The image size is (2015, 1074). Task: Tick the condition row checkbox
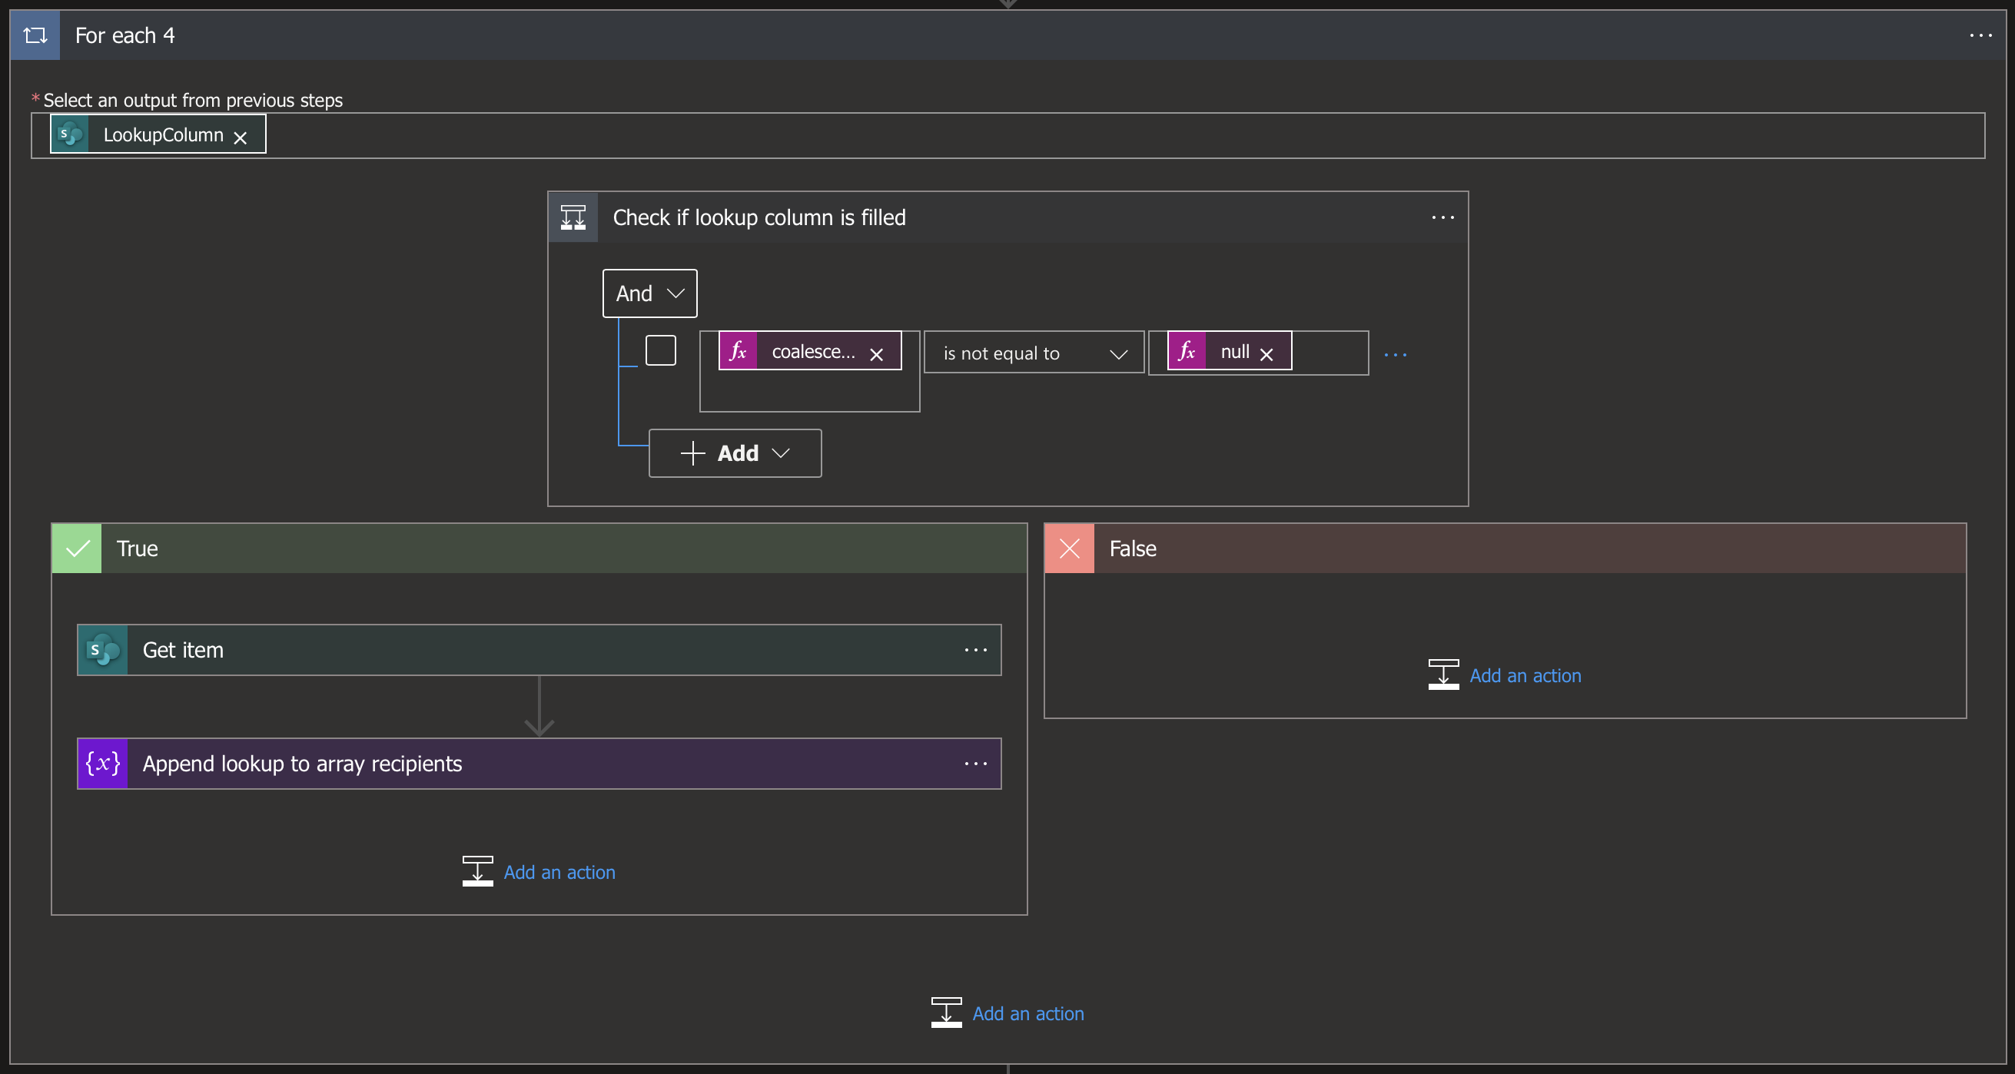(x=660, y=350)
